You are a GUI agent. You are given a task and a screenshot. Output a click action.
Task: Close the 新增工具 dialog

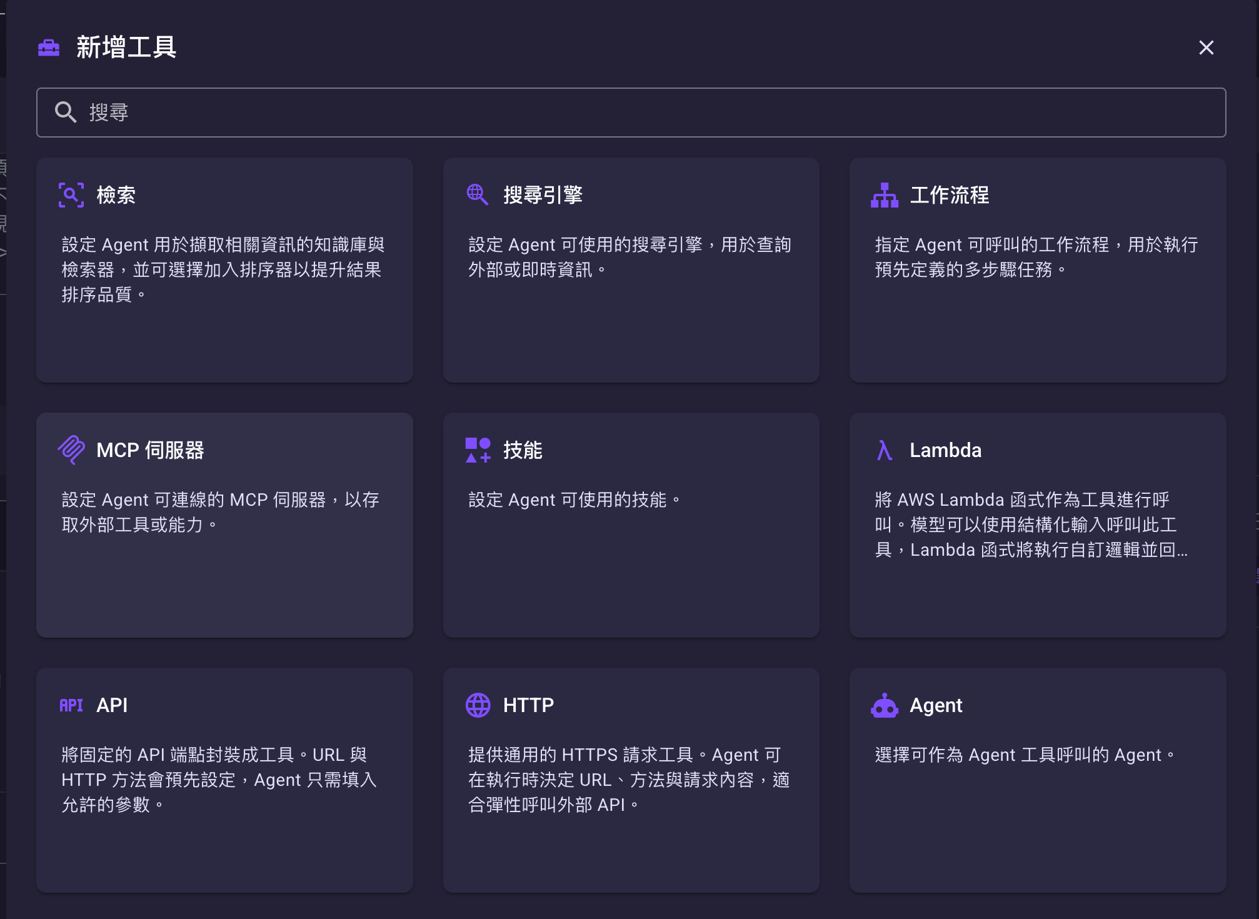tap(1206, 48)
